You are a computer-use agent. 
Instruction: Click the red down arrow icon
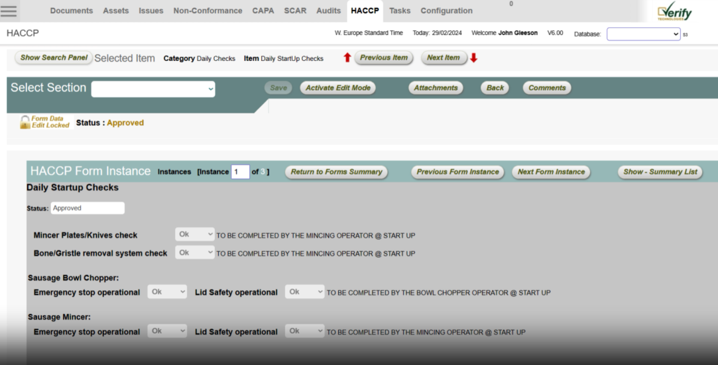click(x=473, y=58)
